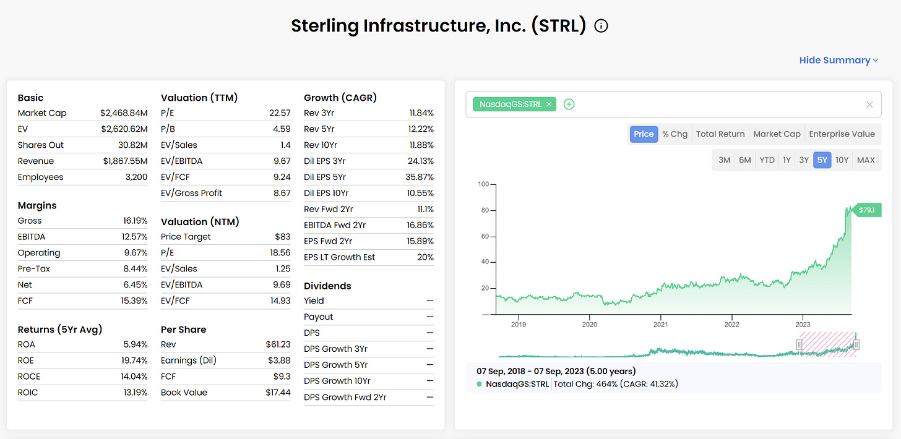Click the EV value $2,620.62M
The width and height of the screenshot is (901, 439).
[124, 129]
